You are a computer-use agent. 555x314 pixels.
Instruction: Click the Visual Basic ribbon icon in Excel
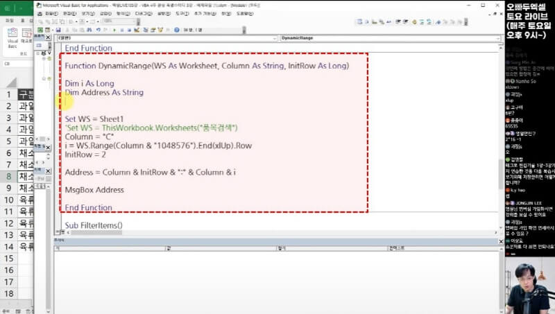[12, 36]
